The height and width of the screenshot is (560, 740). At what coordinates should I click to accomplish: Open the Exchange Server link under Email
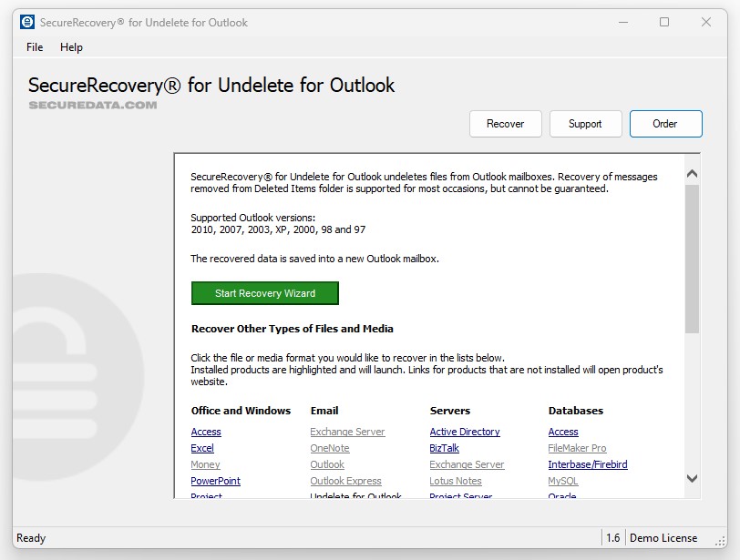tap(347, 432)
